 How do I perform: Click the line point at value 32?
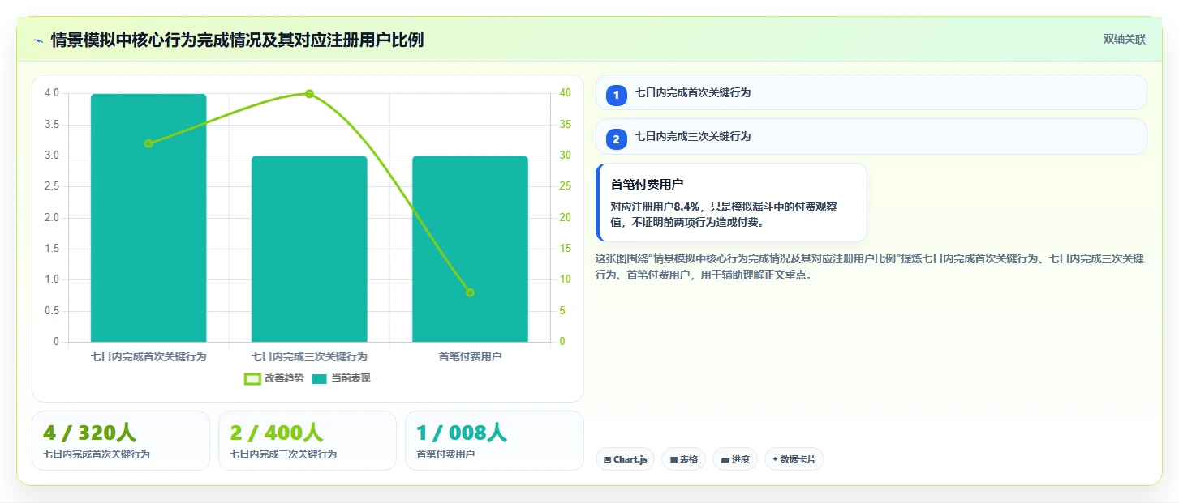tap(148, 143)
